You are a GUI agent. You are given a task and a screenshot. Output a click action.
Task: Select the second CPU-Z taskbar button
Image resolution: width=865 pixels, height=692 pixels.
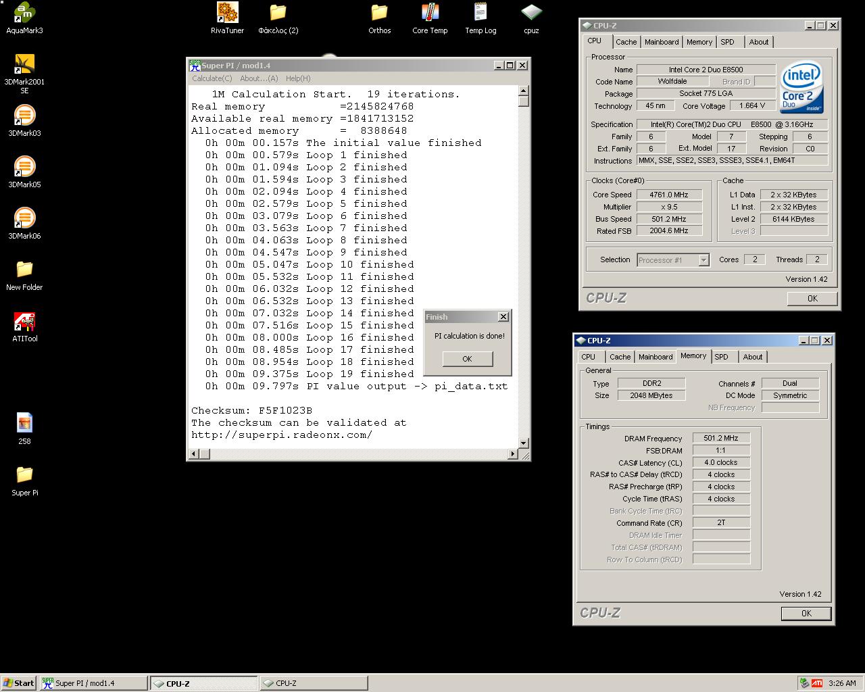pos(314,683)
